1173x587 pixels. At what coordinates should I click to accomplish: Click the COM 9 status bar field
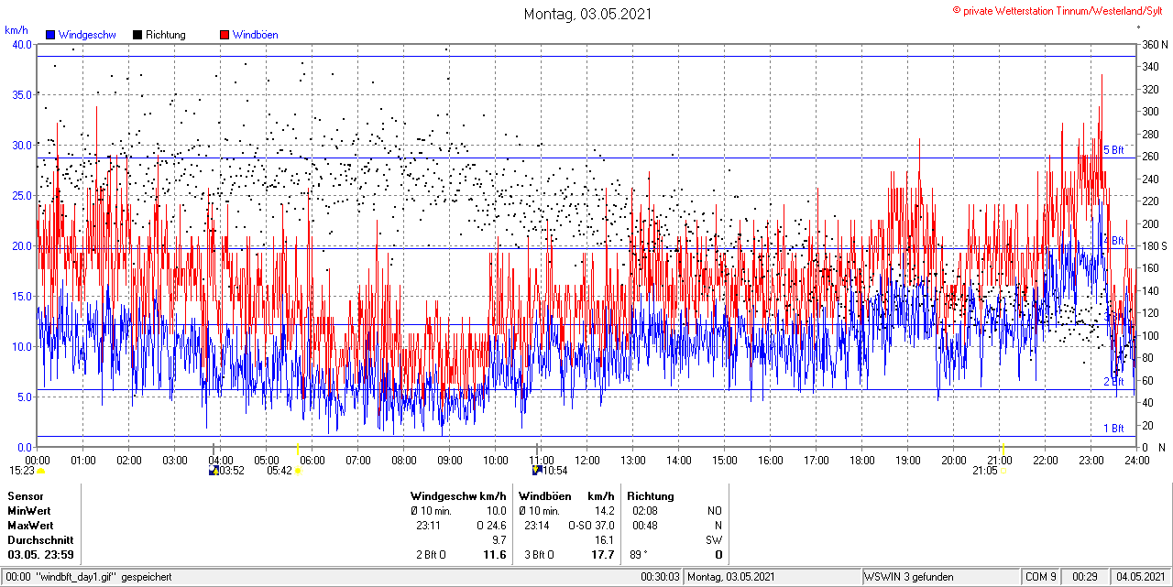[x=1040, y=577]
